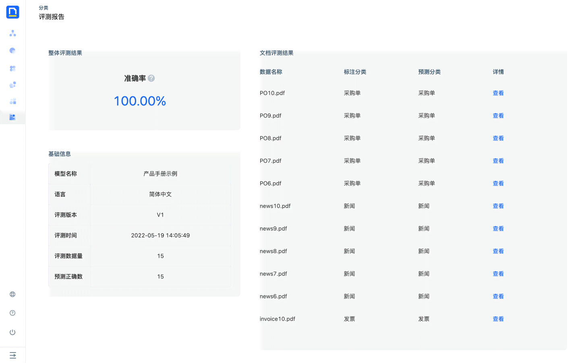Viewport: 580px width, 363px height.
Task: Open 查看 link for news6.pdf
Action: click(498, 296)
